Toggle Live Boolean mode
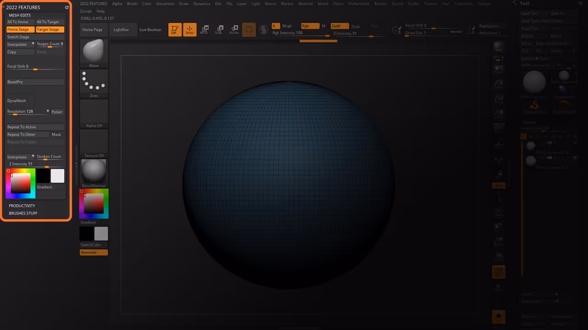Image resolution: width=588 pixels, height=330 pixels. coord(151,30)
